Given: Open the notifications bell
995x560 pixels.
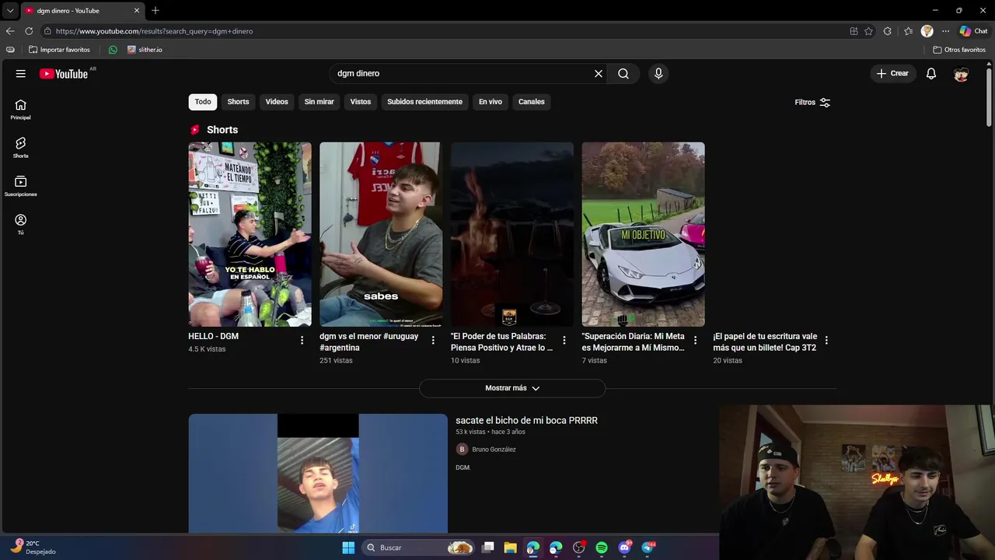Looking at the screenshot, I should (930, 74).
